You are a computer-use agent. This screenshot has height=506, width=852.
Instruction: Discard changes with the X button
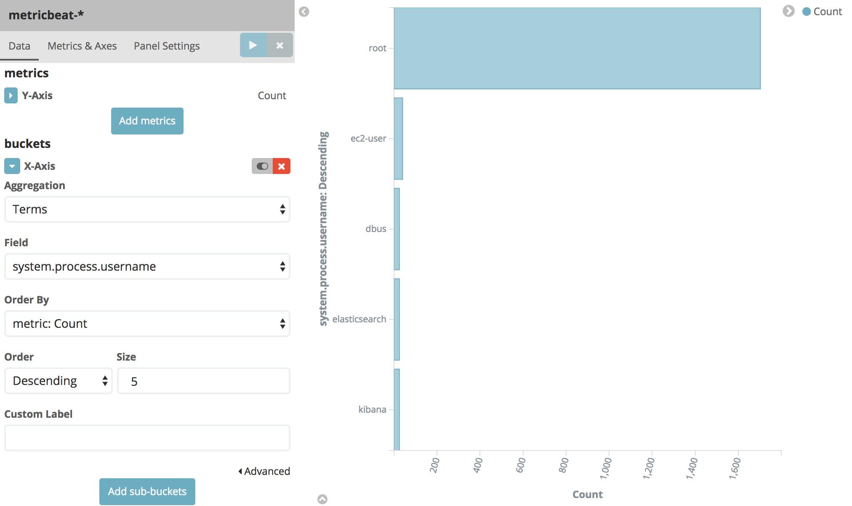click(x=280, y=45)
